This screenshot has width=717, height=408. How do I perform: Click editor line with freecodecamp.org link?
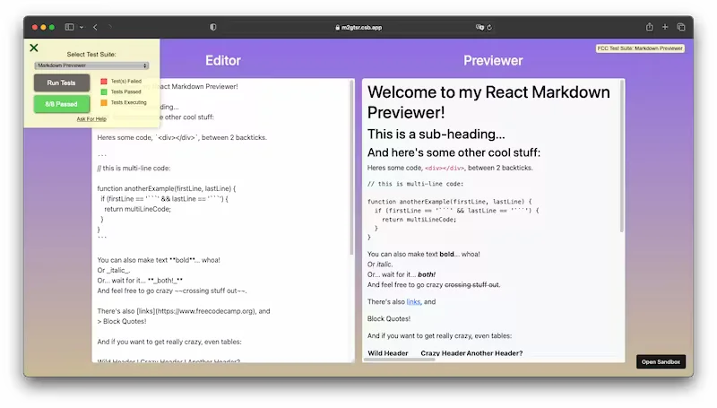(x=184, y=311)
